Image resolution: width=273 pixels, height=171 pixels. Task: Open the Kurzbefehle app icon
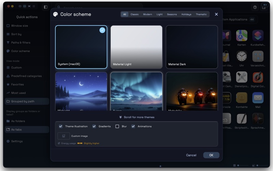pyautogui.click(x=258, y=36)
